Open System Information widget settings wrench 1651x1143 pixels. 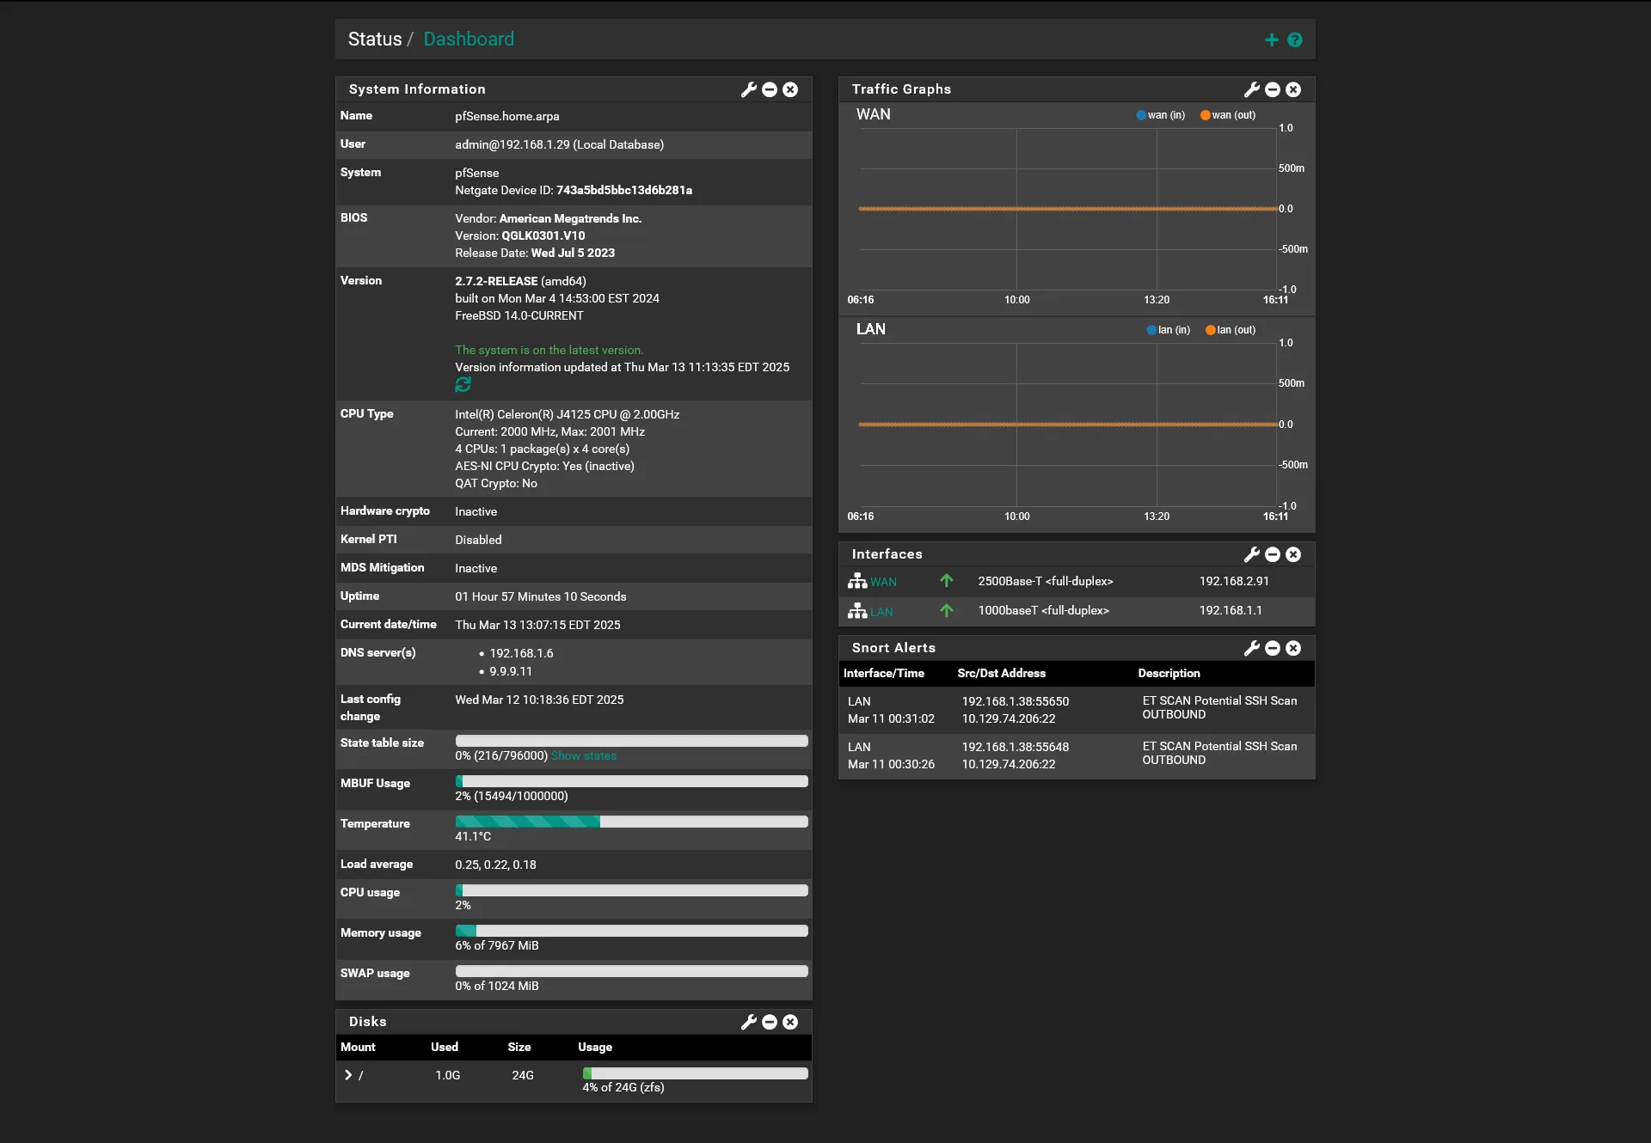[749, 89]
